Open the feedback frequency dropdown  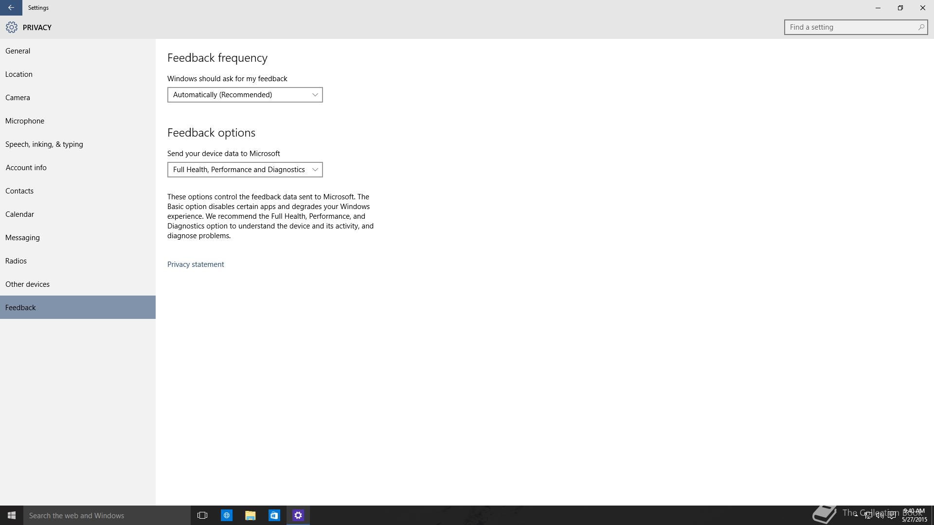pos(245,95)
